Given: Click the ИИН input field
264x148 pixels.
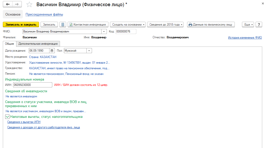Looking at the screenshot, I should [33, 85].
